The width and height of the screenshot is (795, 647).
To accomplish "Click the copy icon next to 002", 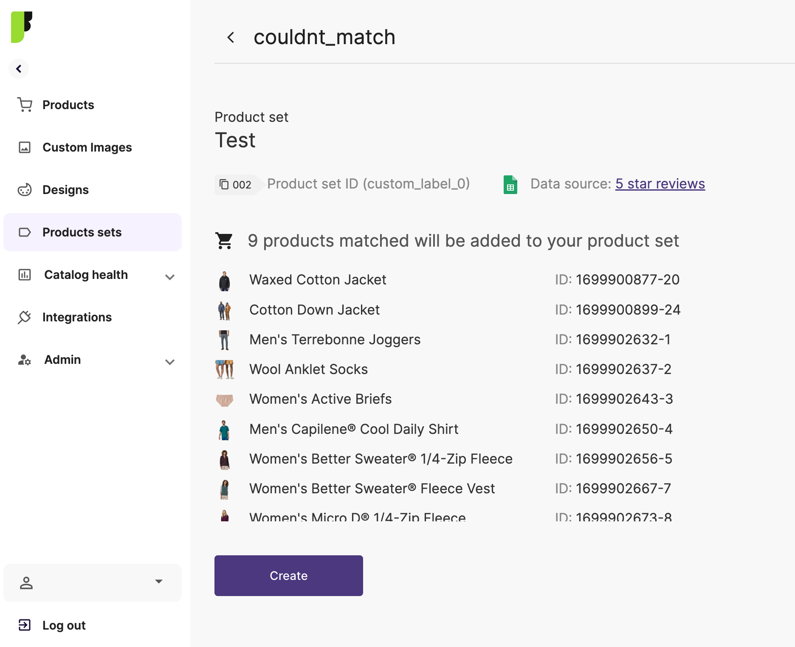I will click(224, 184).
